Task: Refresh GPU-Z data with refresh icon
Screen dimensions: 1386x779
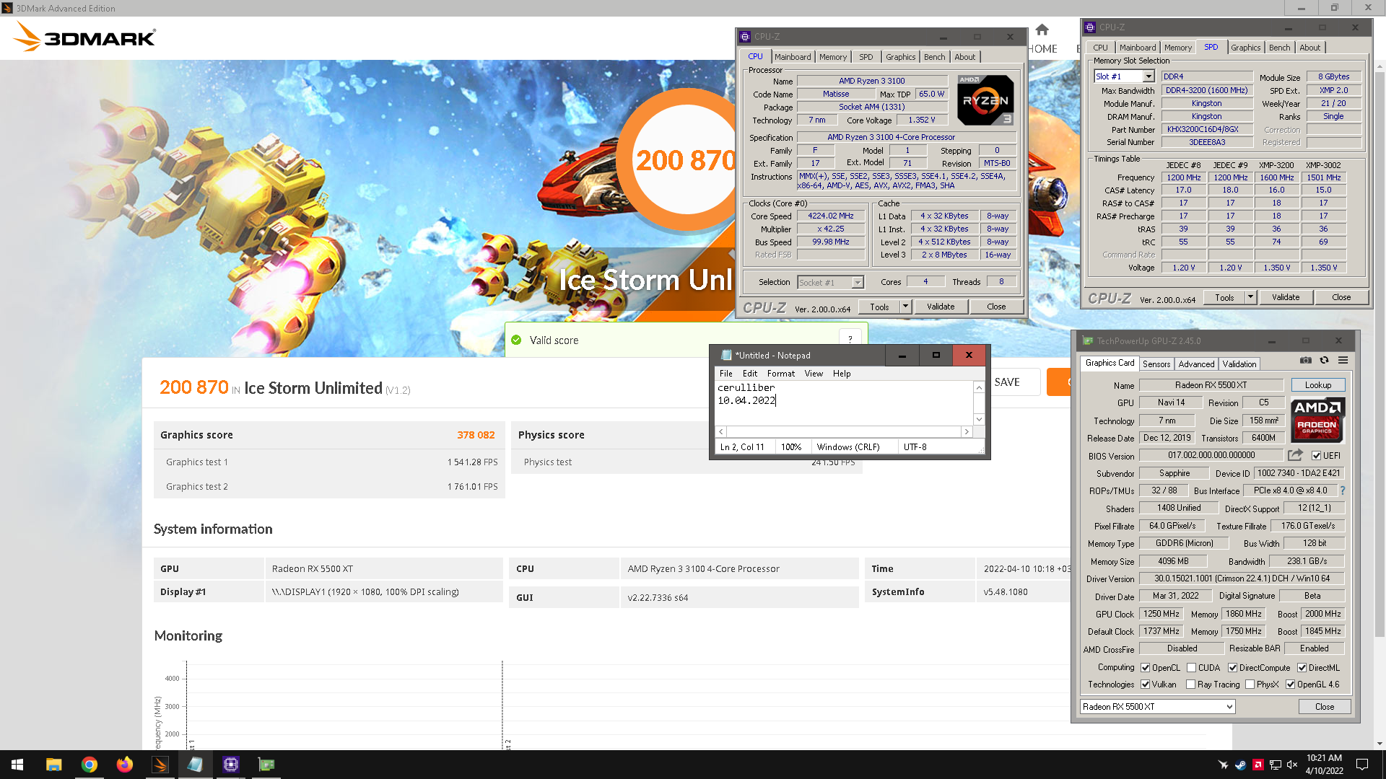Action: pos(1324,360)
